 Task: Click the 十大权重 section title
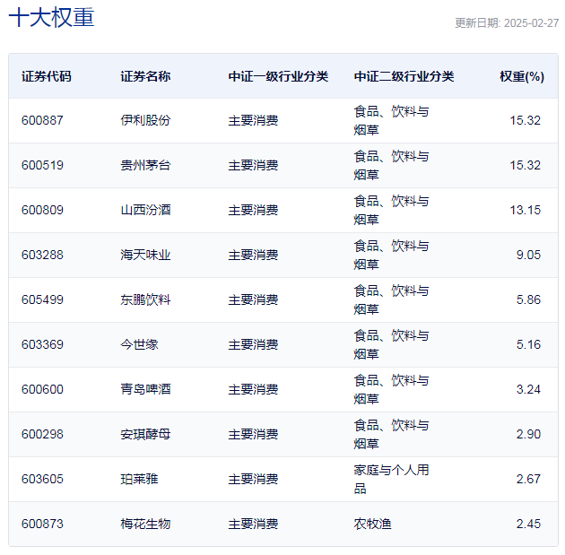click(x=51, y=18)
